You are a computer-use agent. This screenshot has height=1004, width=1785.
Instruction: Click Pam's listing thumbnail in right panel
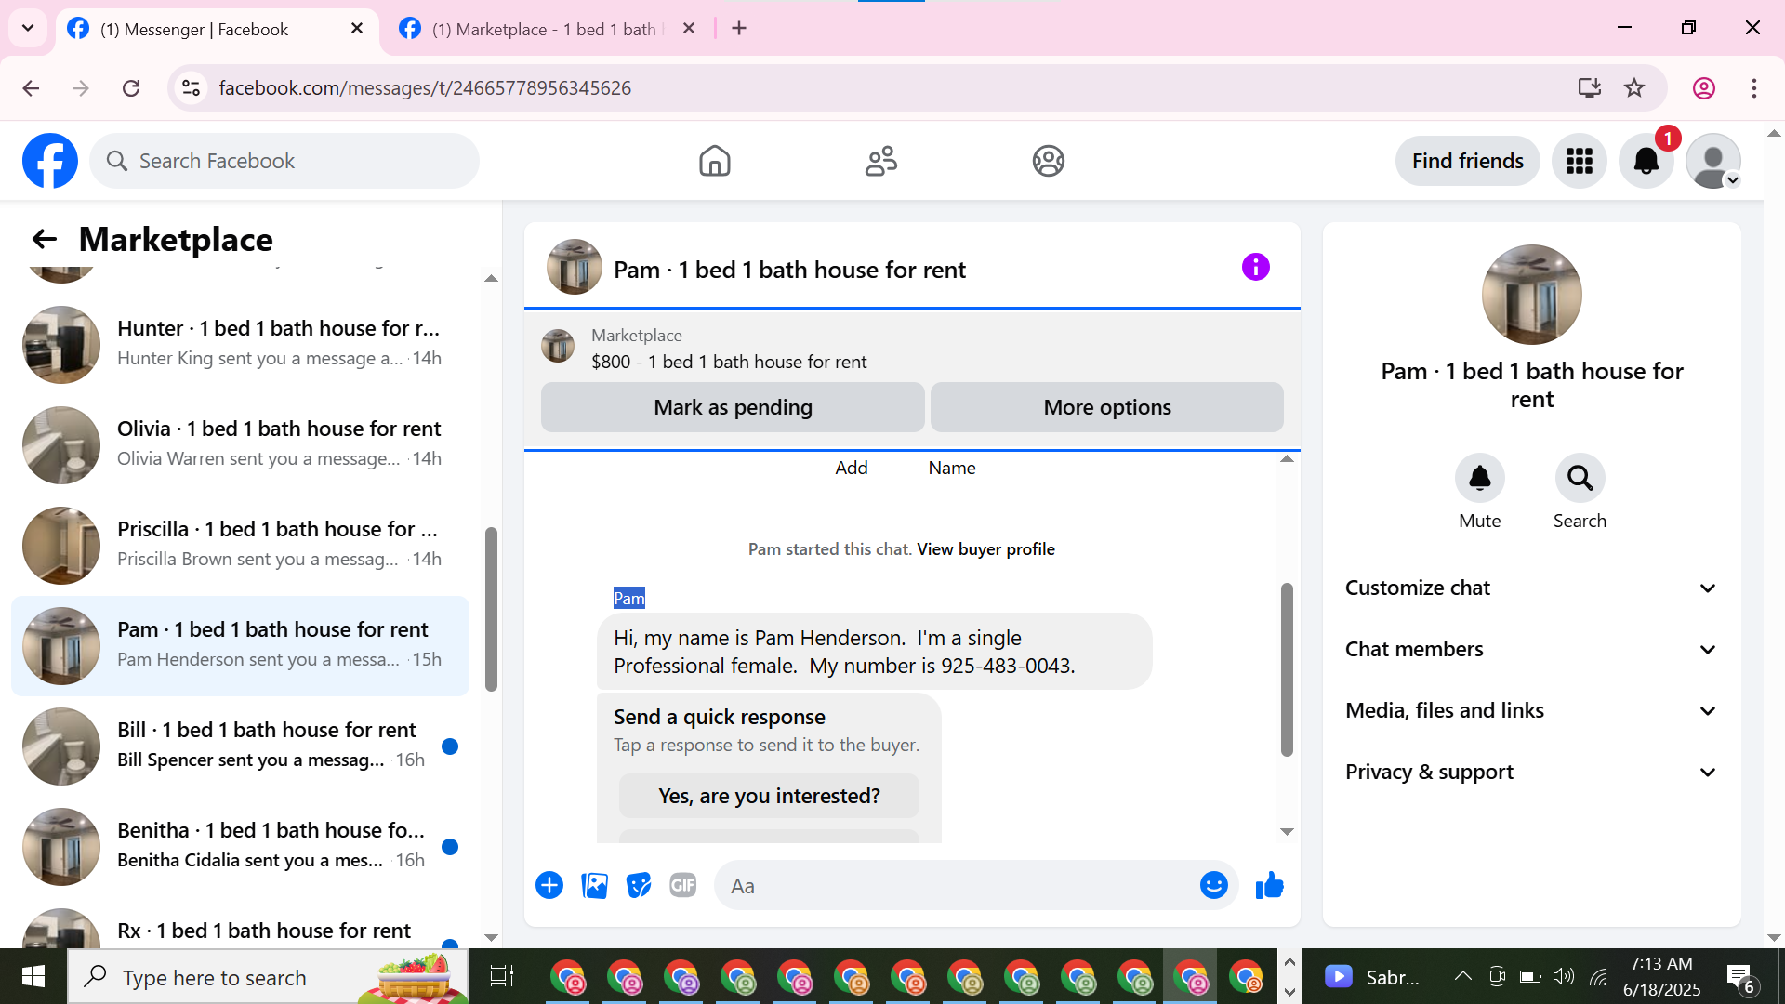click(x=1531, y=295)
